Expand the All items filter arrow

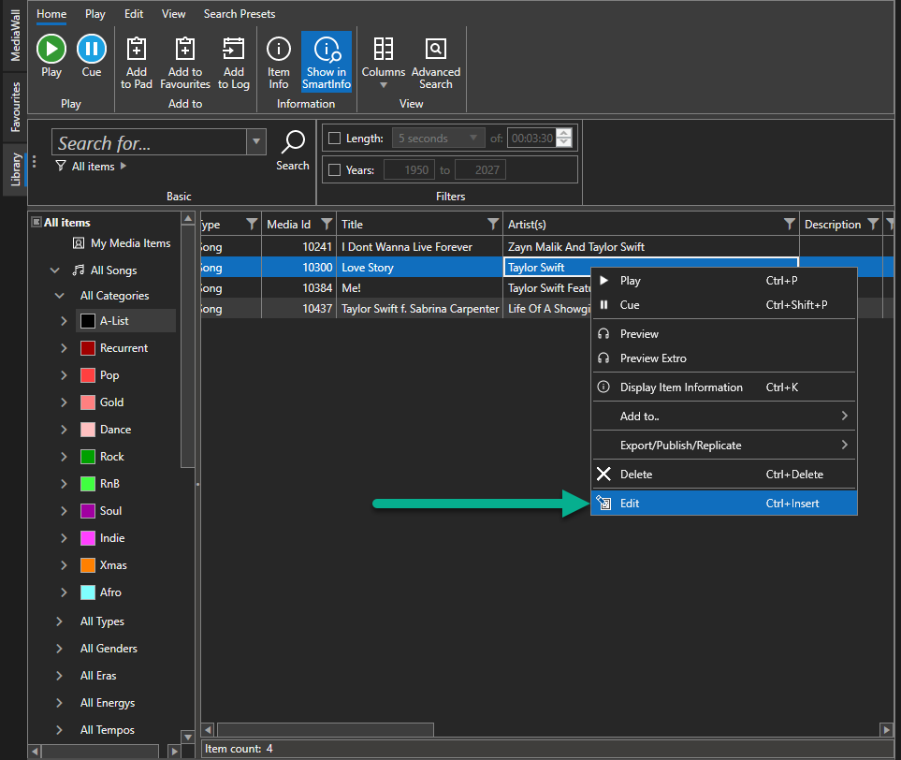coord(123,167)
